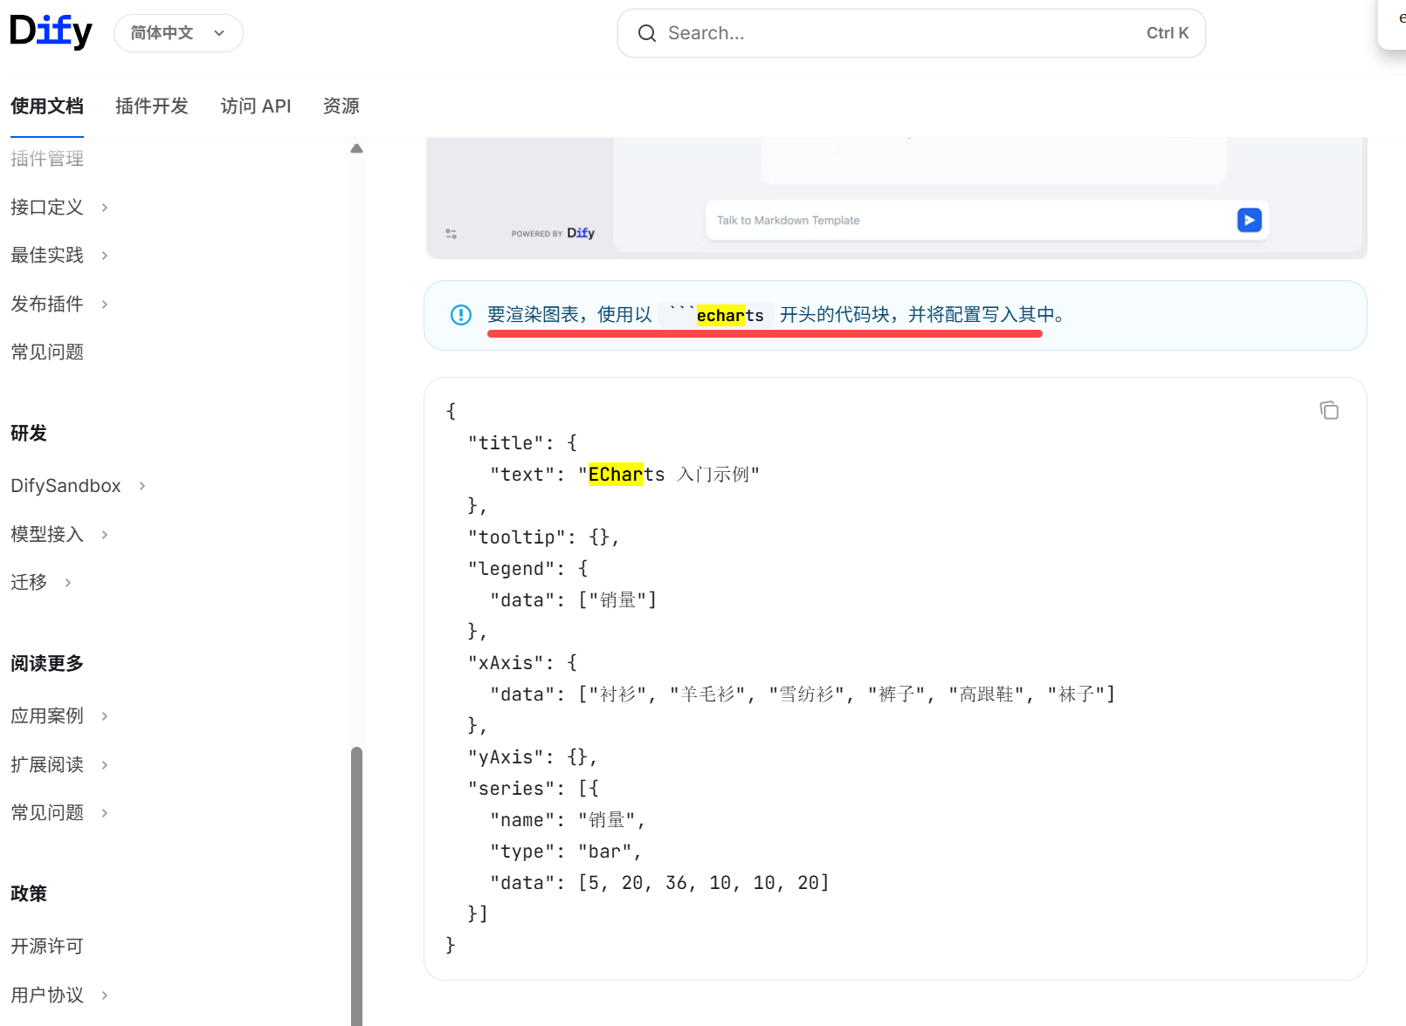The image size is (1406, 1026).
Task: Open the 开源许可 page link
Action: click(x=47, y=947)
